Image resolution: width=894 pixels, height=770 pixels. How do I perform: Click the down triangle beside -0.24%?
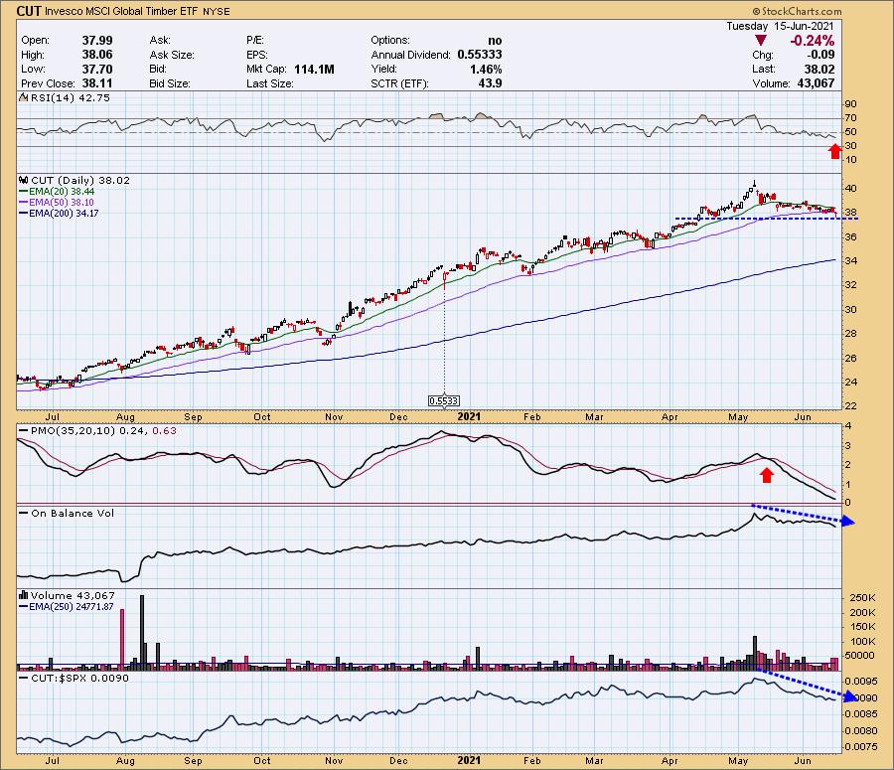pyautogui.click(x=761, y=41)
